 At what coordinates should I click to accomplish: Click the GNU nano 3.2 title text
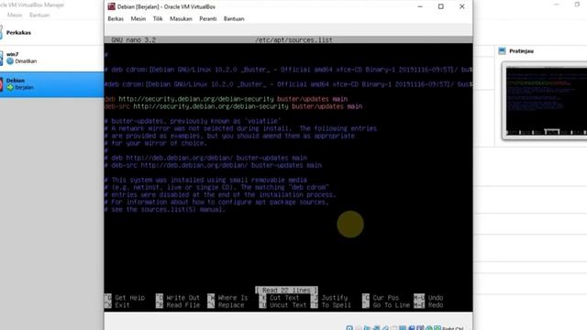(133, 39)
